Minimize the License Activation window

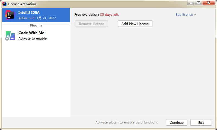(191, 3)
